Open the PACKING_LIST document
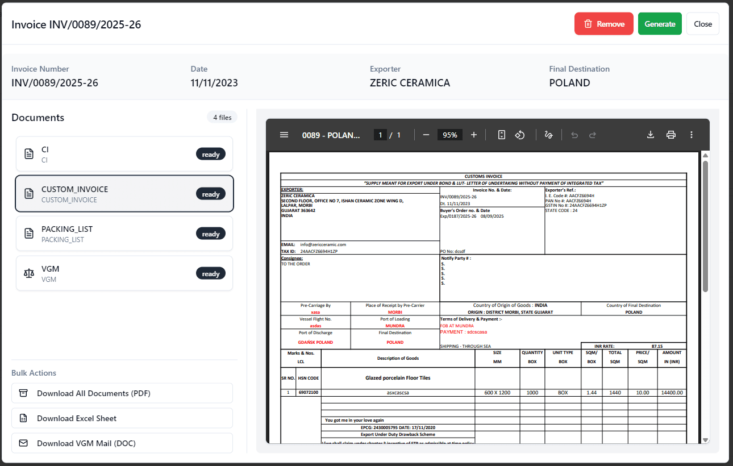The image size is (733, 466). coord(124,234)
